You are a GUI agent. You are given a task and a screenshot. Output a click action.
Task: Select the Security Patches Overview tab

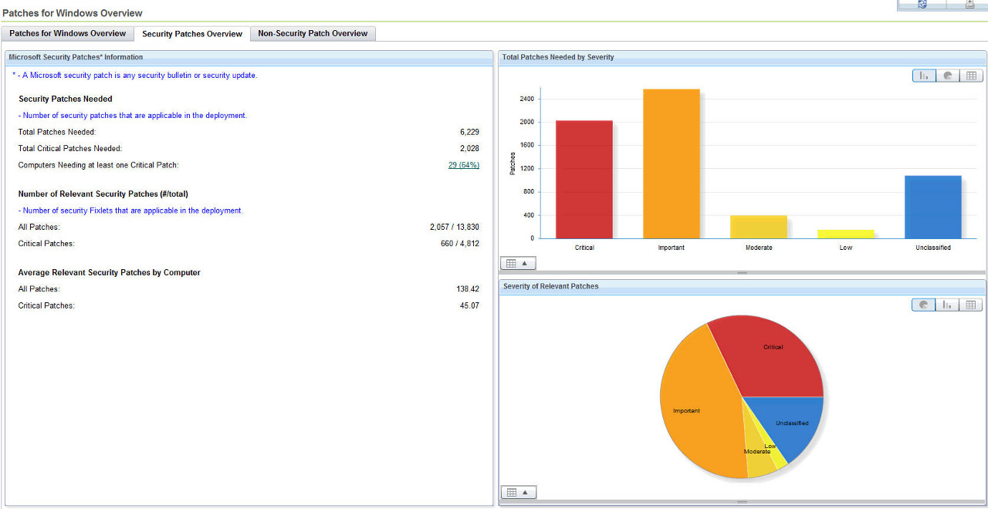click(x=192, y=34)
